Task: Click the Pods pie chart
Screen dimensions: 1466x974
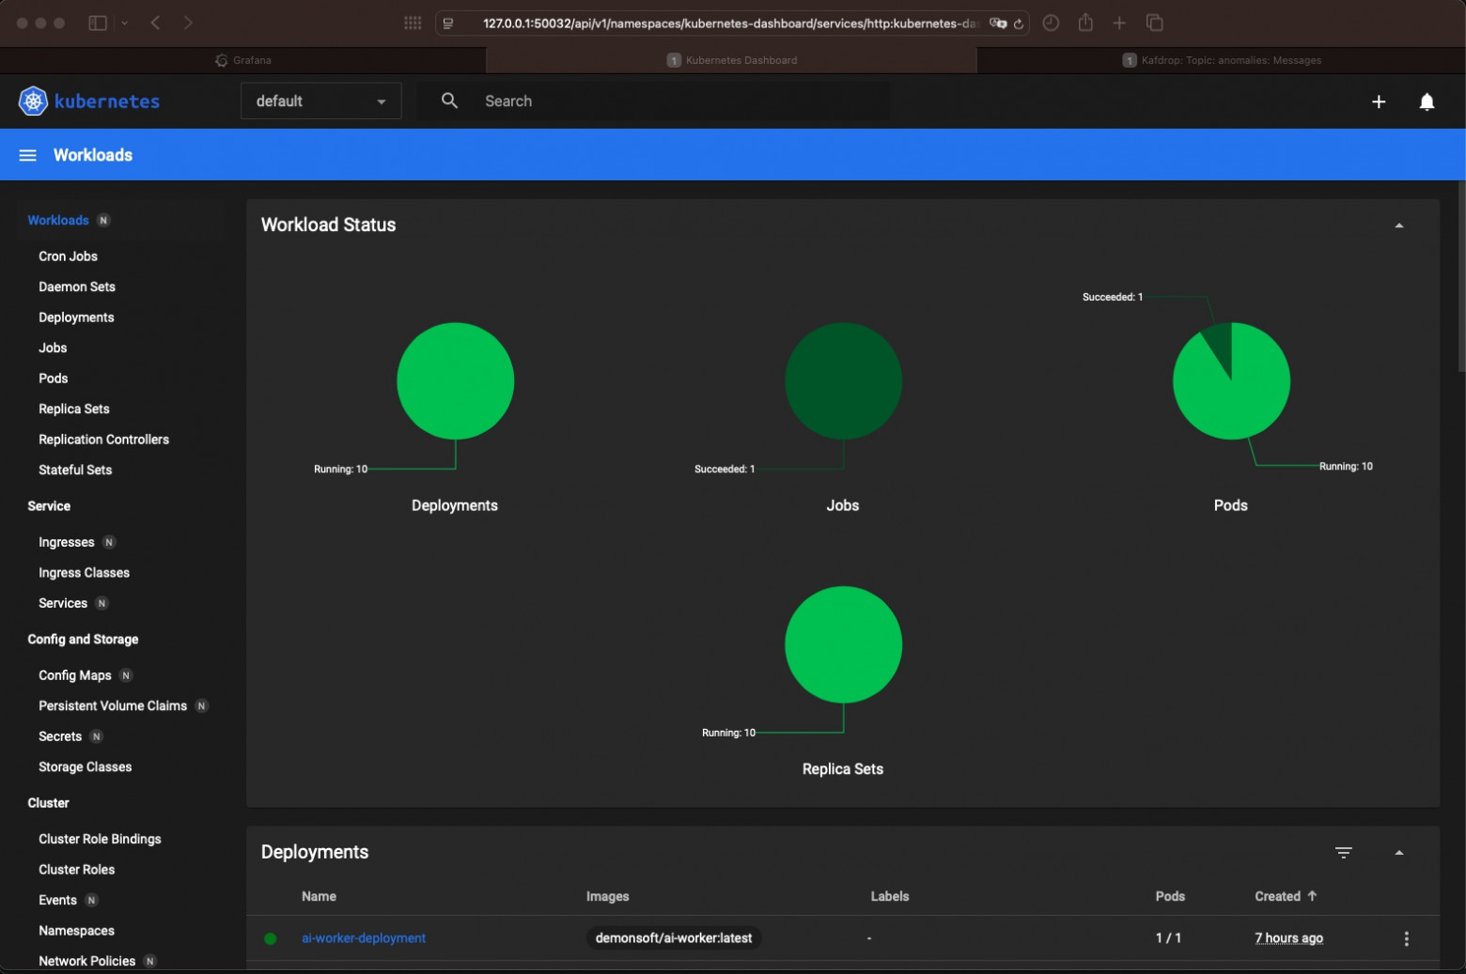Action: click(1231, 381)
